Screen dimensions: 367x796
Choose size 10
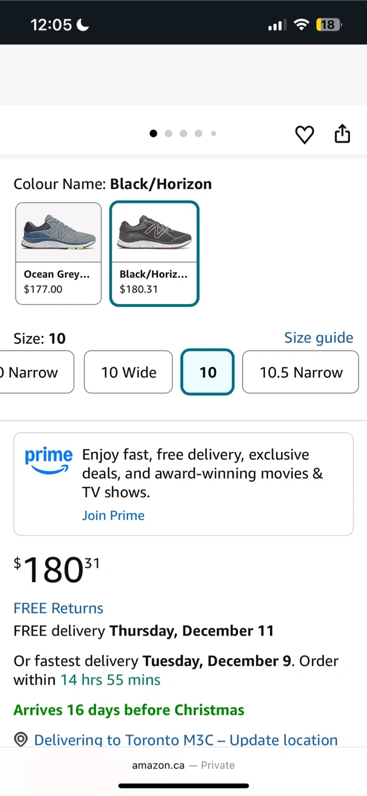208,372
